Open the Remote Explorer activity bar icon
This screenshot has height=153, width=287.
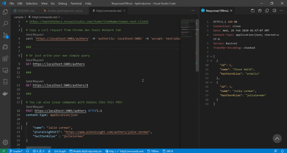5,70
